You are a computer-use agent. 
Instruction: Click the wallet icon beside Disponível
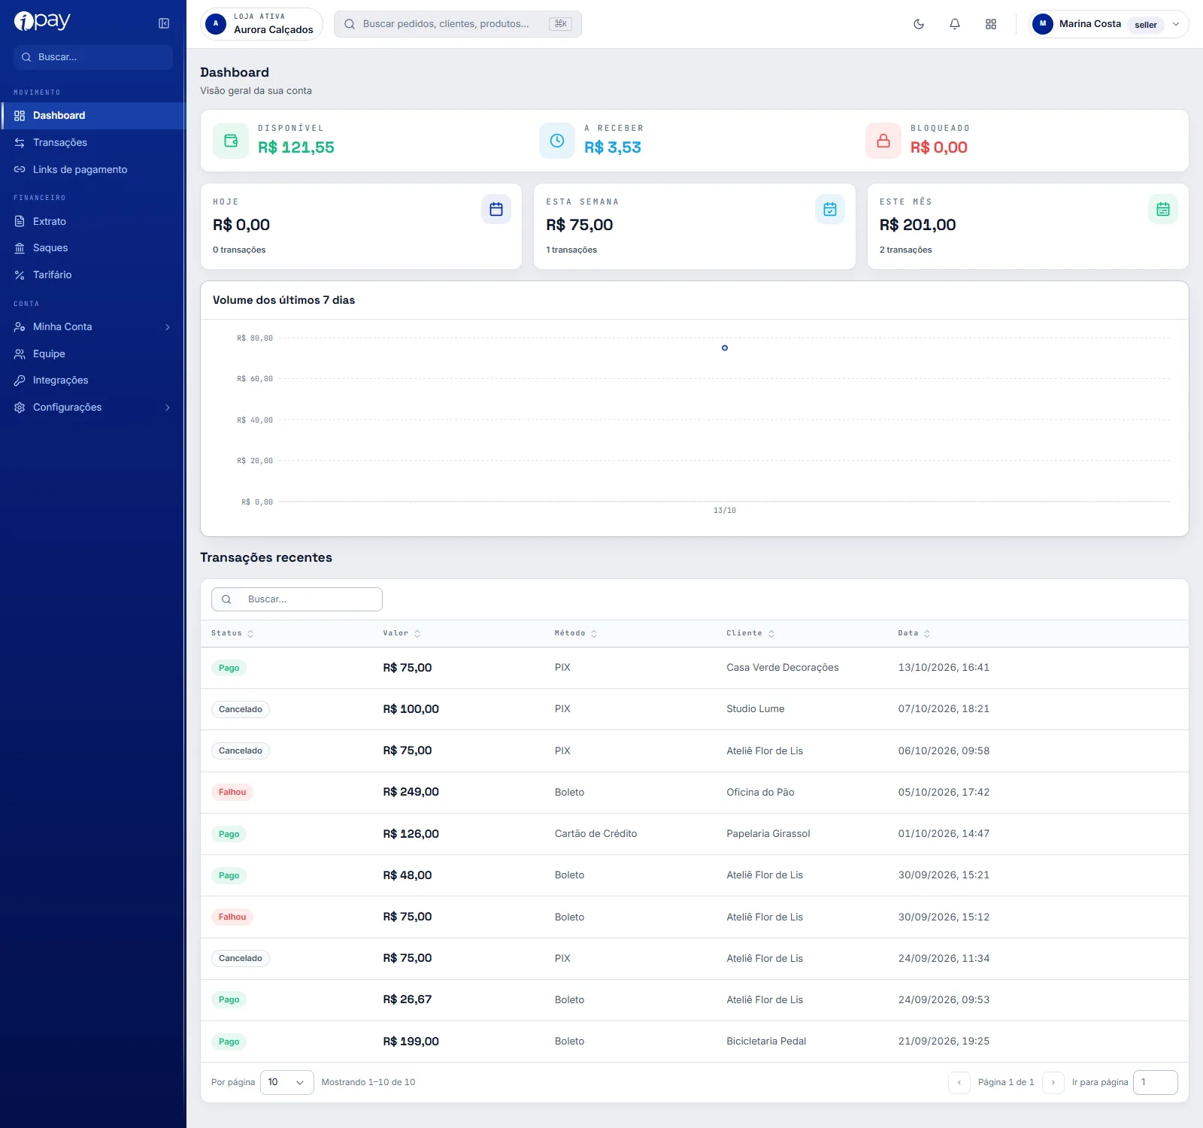click(x=231, y=141)
